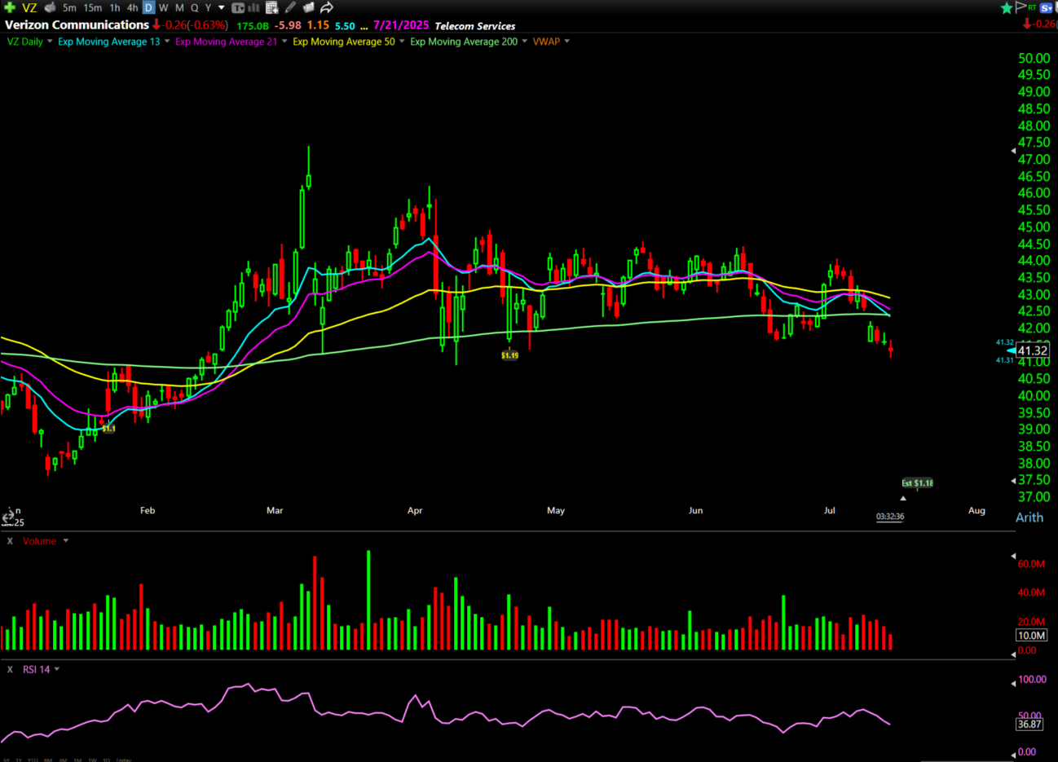Screen dimensions: 1058x762
Task: Click the notes icon next to the pencil
Action: tap(308, 8)
